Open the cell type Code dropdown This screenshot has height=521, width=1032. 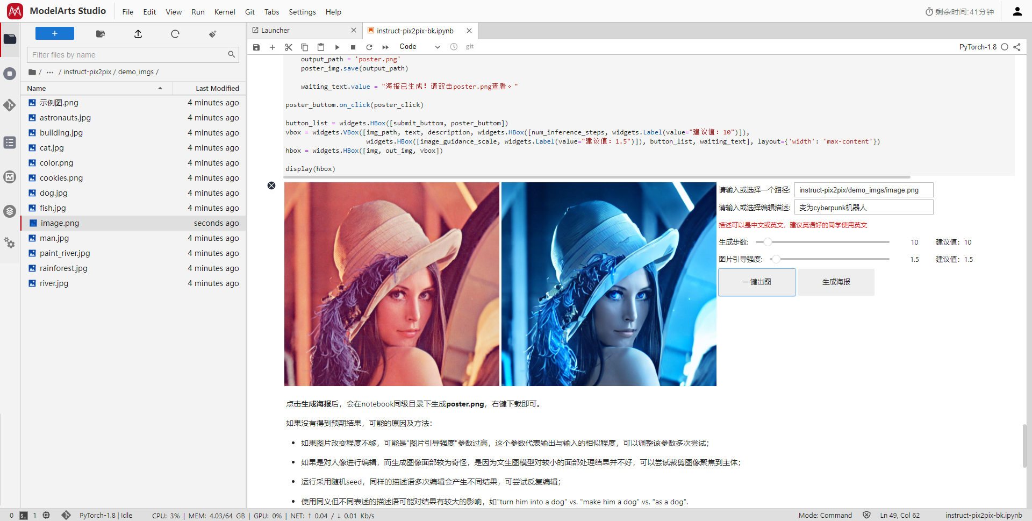click(419, 47)
